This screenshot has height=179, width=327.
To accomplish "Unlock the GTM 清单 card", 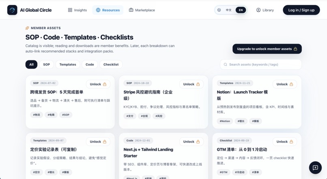I will pyautogui.click(x=285, y=141).
